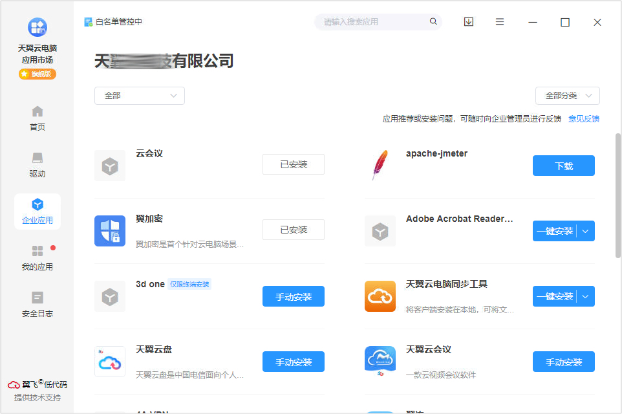Click the 天翼云电脑同步工具 description text
The height and width of the screenshot is (414, 622).
pos(460,310)
